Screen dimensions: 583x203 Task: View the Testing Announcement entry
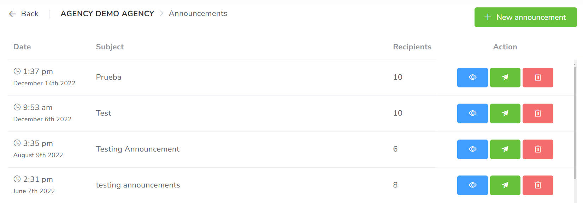tap(472, 149)
